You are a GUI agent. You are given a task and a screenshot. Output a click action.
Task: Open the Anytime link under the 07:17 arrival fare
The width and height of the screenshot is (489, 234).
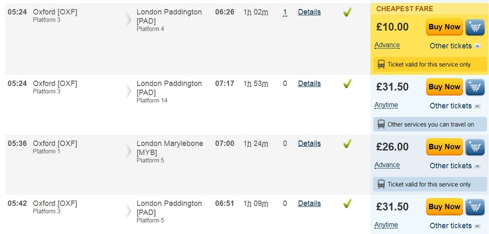coord(386,105)
